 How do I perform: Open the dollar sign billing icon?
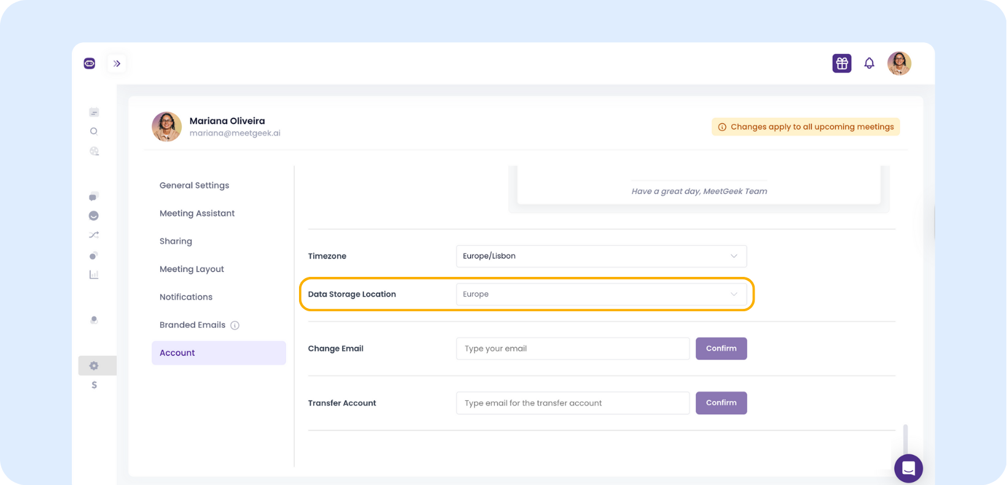coord(94,386)
